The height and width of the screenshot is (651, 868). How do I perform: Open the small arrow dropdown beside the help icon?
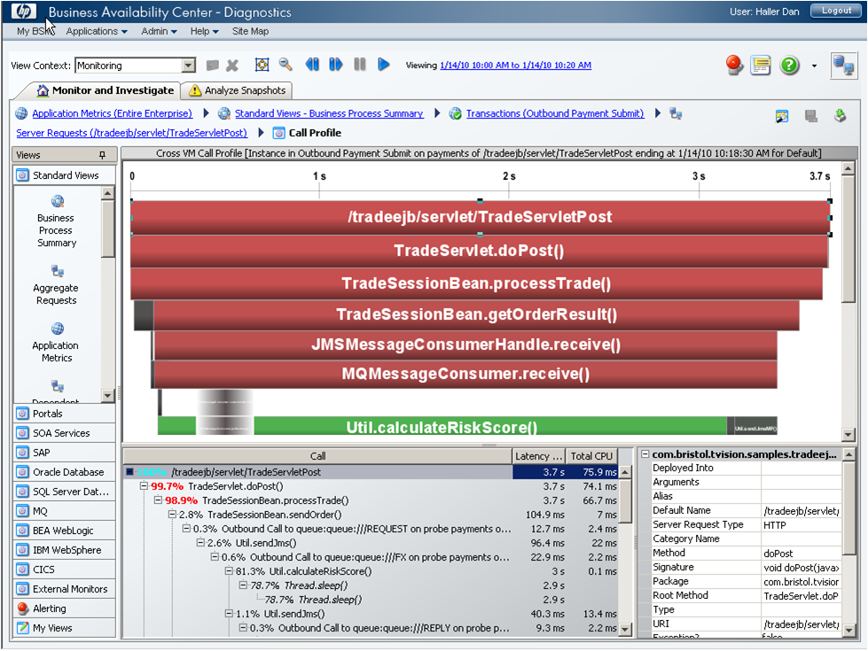(x=814, y=66)
